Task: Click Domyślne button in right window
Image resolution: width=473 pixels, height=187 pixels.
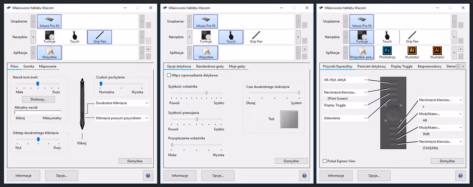Action: [x=447, y=161]
